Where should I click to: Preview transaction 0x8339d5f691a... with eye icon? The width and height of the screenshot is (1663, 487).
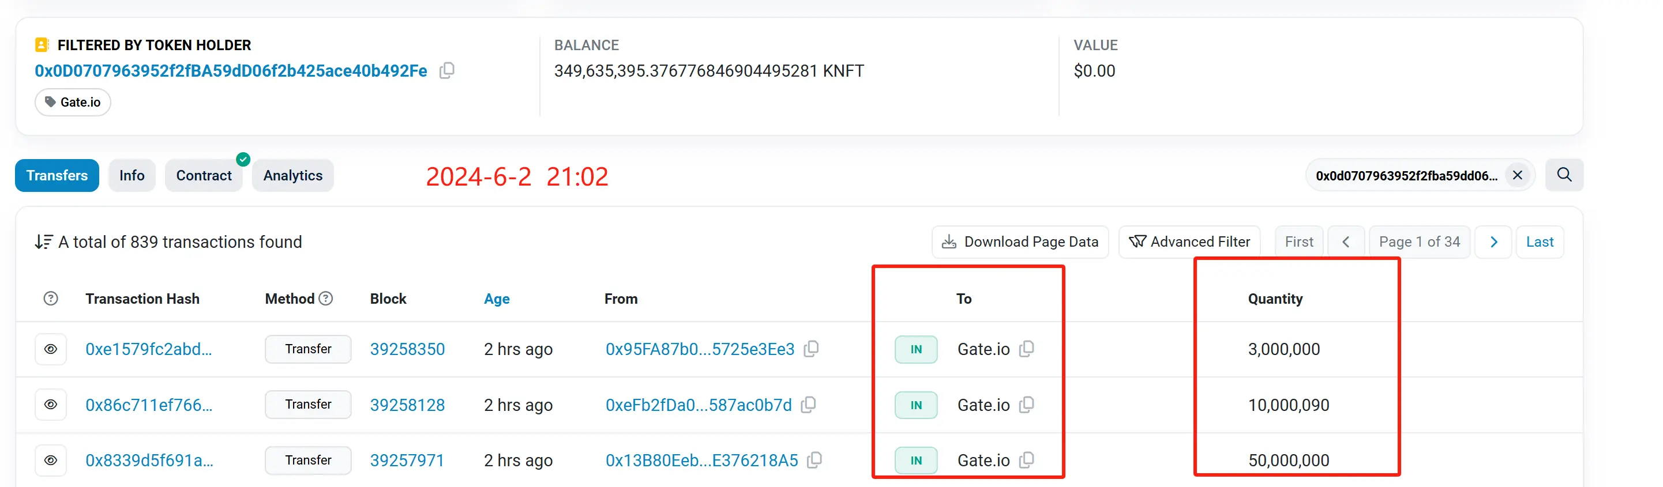point(51,460)
